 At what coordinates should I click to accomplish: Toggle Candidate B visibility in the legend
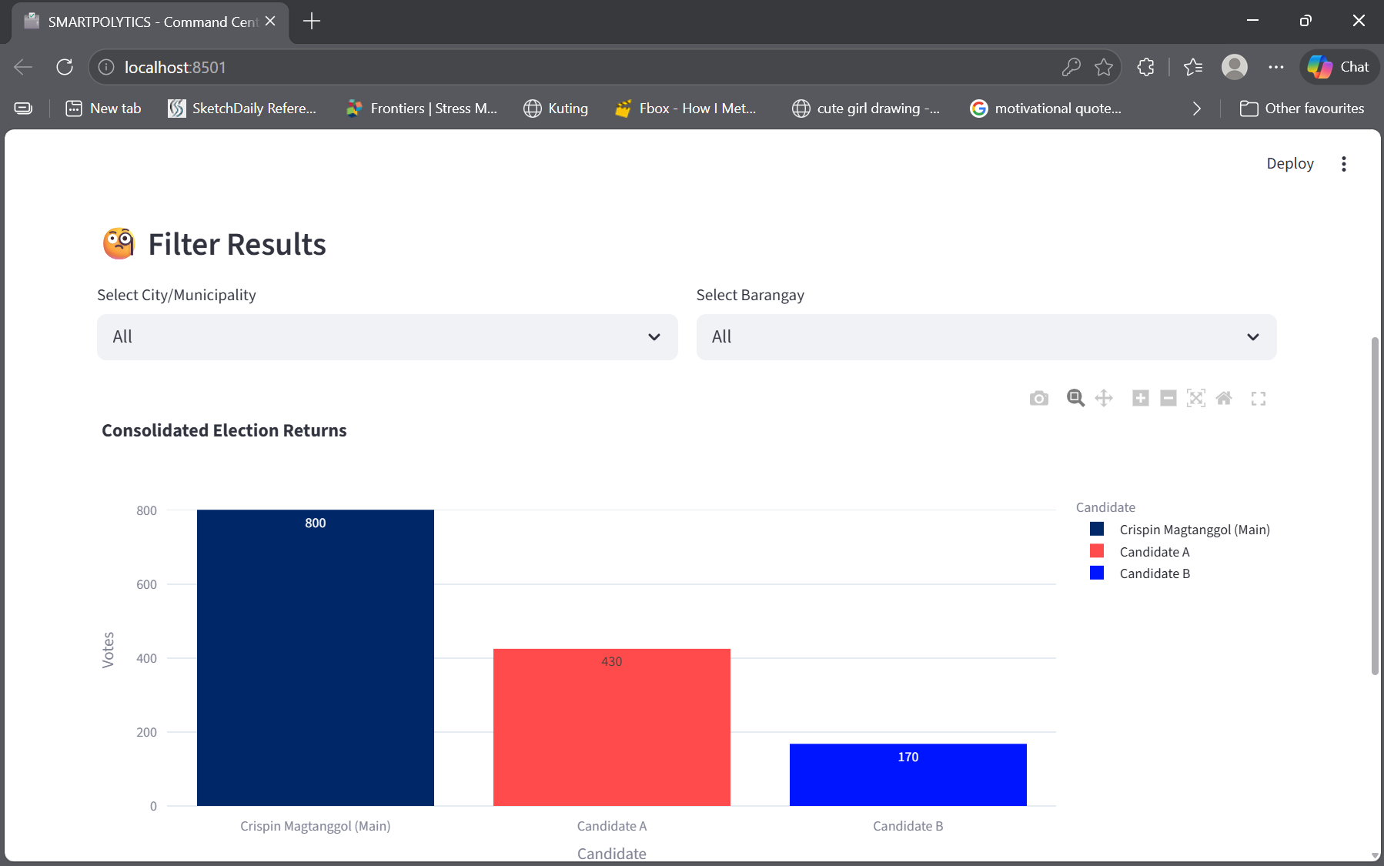point(1154,573)
